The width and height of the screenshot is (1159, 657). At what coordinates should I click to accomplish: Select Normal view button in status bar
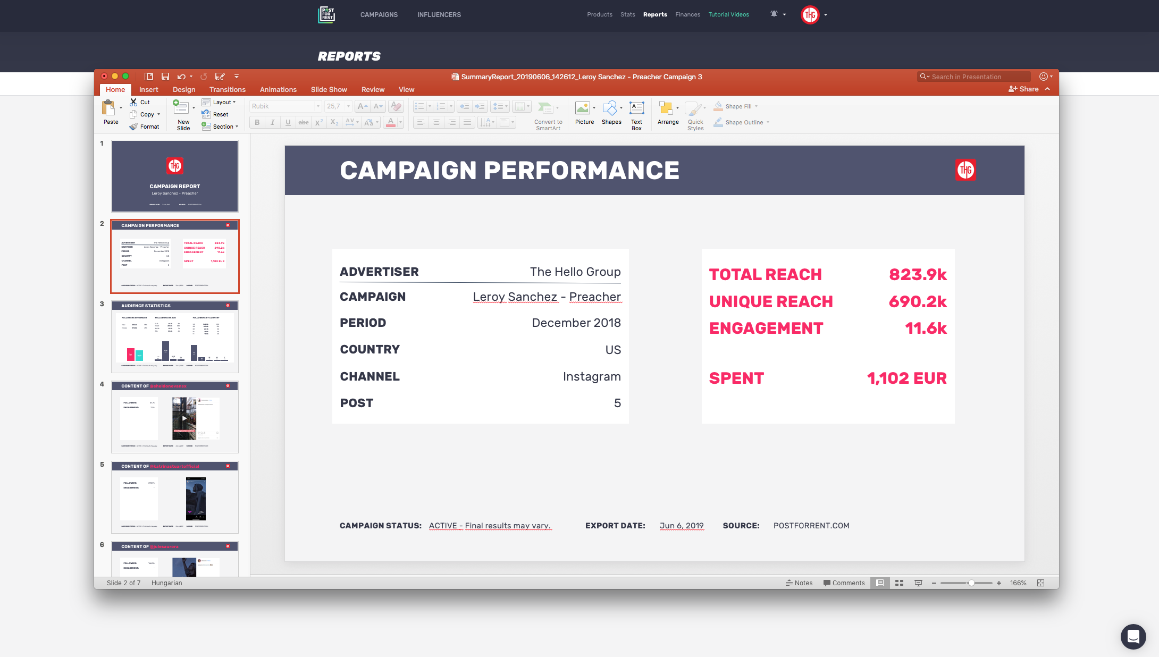coord(880,583)
